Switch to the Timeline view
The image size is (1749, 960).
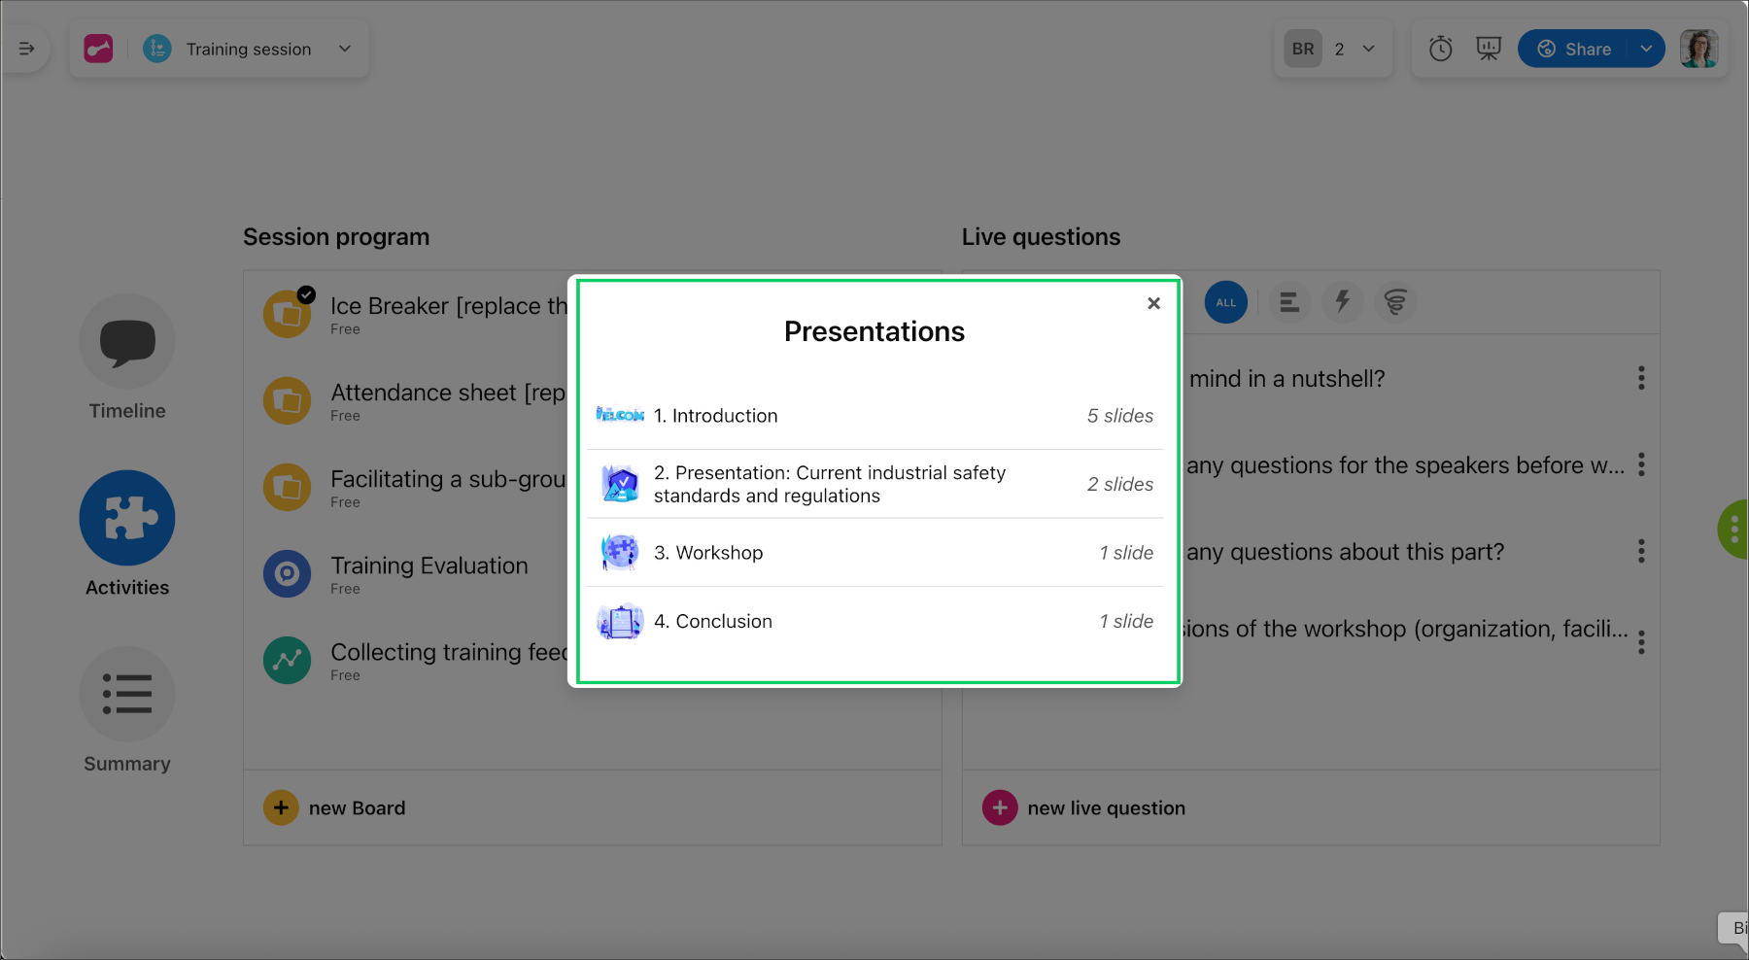click(x=127, y=358)
